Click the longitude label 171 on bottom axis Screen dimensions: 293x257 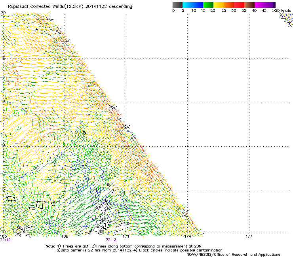tap(126, 236)
